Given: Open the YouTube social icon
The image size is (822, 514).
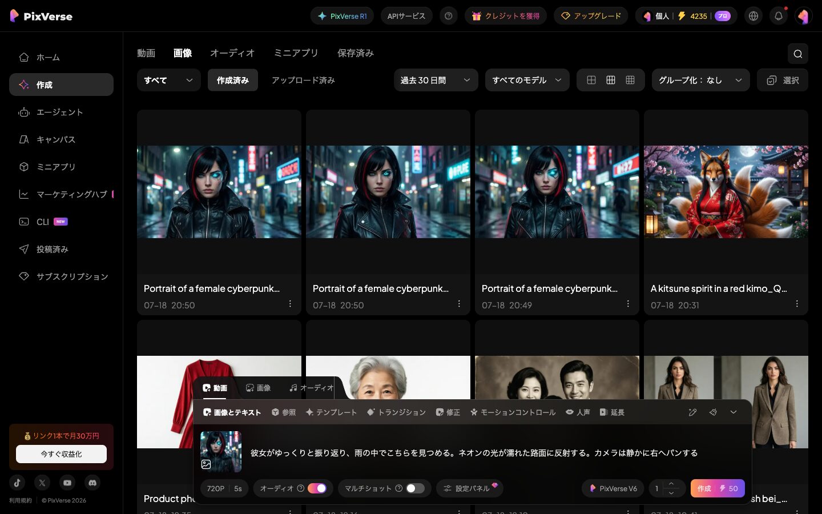Looking at the screenshot, I should (67, 483).
